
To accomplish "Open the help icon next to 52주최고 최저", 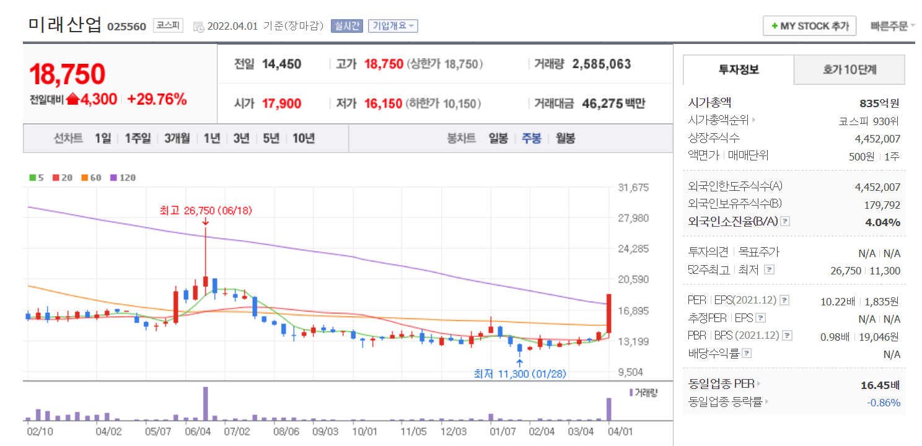I will click(x=770, y=269).
